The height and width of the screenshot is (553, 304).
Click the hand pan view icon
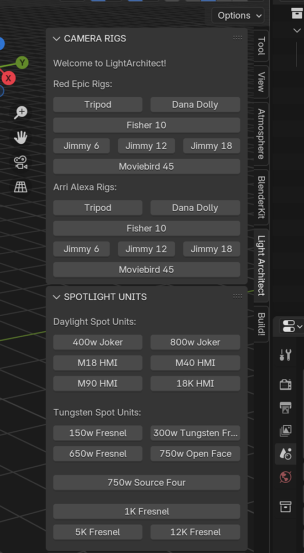(20, 137)
